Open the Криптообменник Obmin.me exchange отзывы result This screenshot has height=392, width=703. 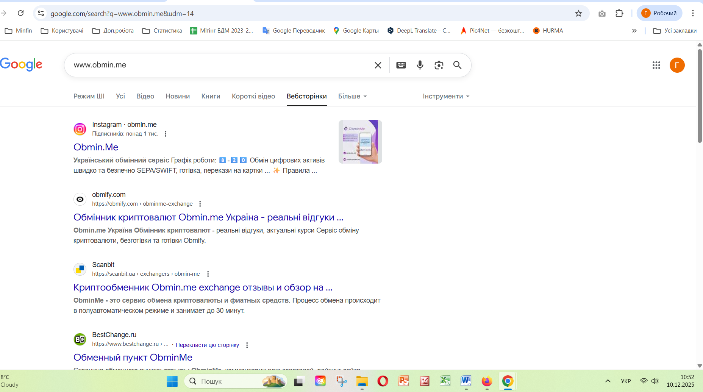pos(203,287)
